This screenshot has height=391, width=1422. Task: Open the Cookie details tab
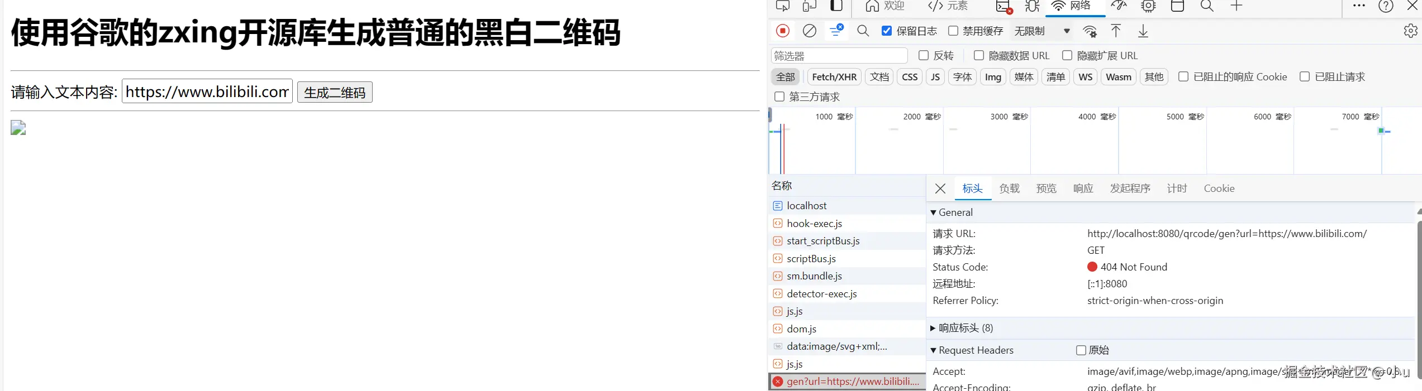pyautogui.click(x=1219, y=189)
